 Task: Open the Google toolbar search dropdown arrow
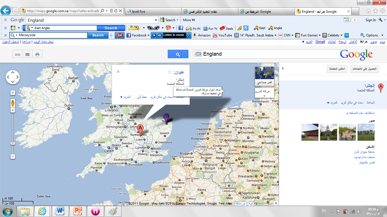pos(156,20)
